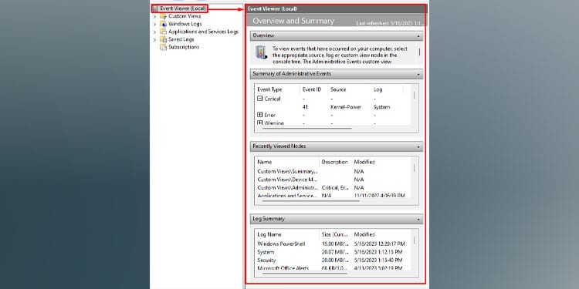Expand the Saved Logs tree node
This screenshot has width=579, height=289.
(x=154, y=39)
